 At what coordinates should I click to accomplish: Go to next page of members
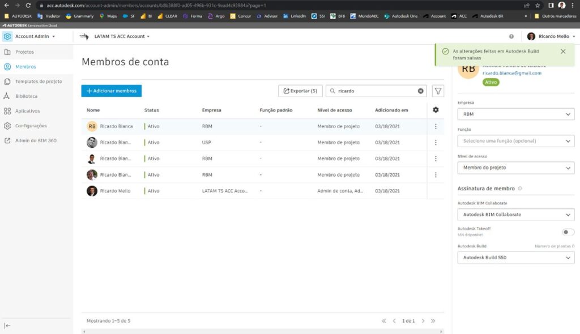point(423,321)
